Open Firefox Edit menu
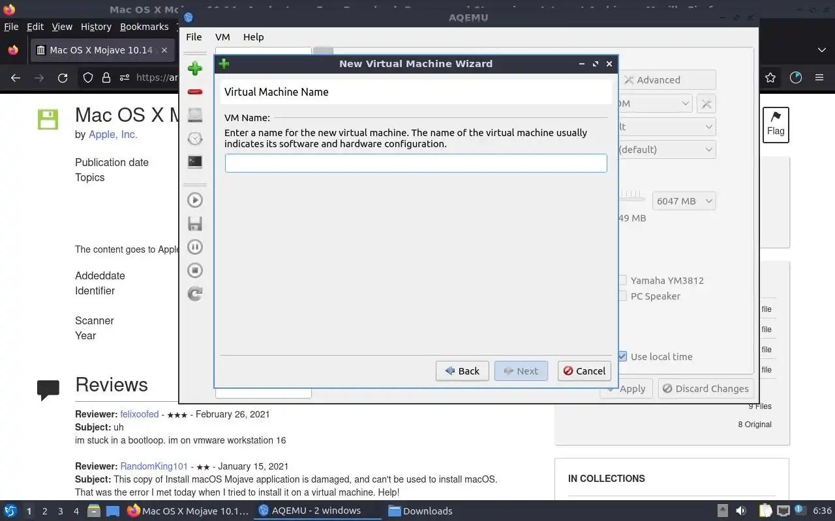Screen dimensions: 835x521 click(35, 27)
